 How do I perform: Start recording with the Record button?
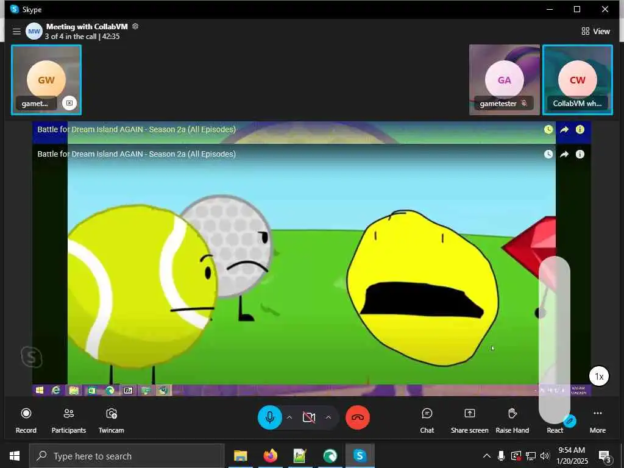click(x=26, y=420)
